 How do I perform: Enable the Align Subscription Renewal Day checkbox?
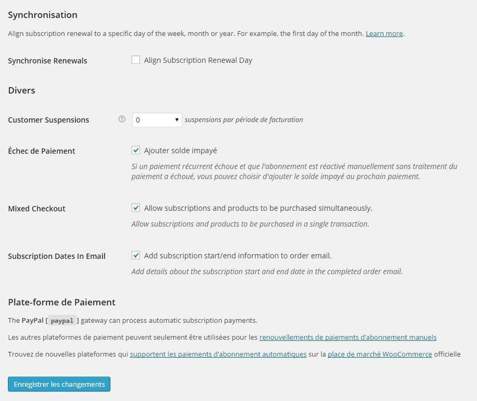(136, 60)
